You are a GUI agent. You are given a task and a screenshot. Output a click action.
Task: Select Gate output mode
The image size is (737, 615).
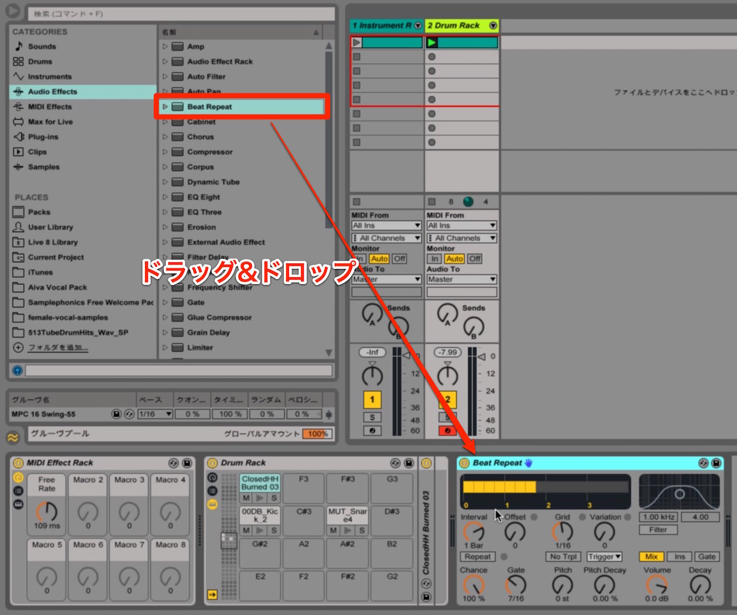coord(707,557)
